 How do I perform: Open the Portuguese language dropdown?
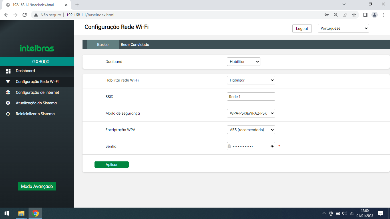click(343, 28)
